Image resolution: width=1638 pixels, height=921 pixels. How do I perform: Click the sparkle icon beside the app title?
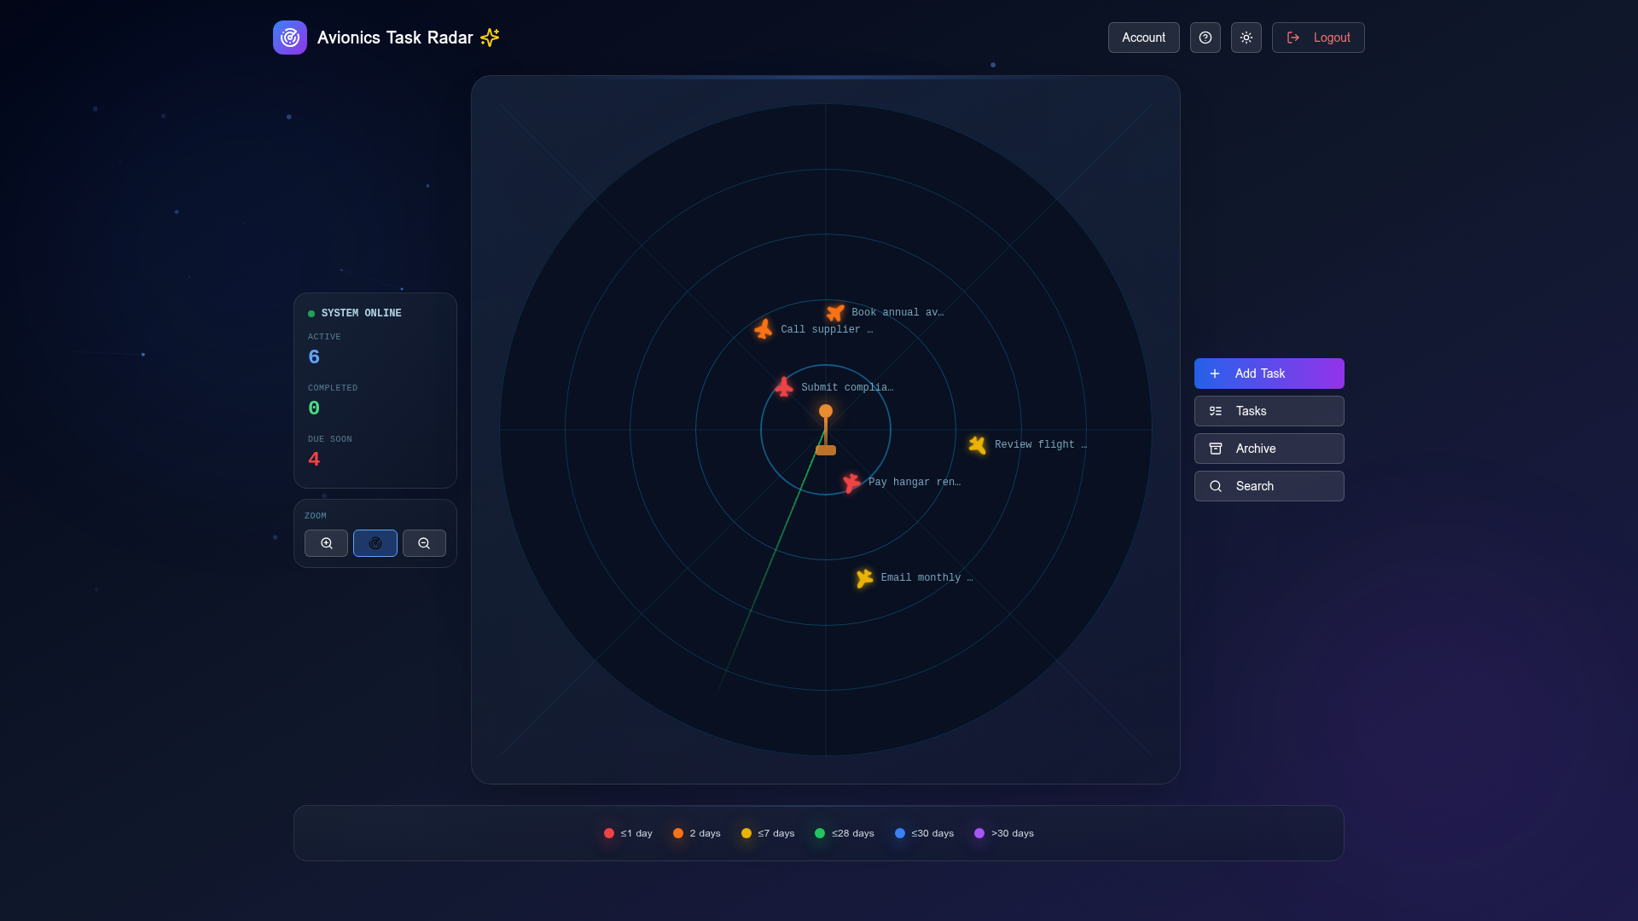pos(490,38)
